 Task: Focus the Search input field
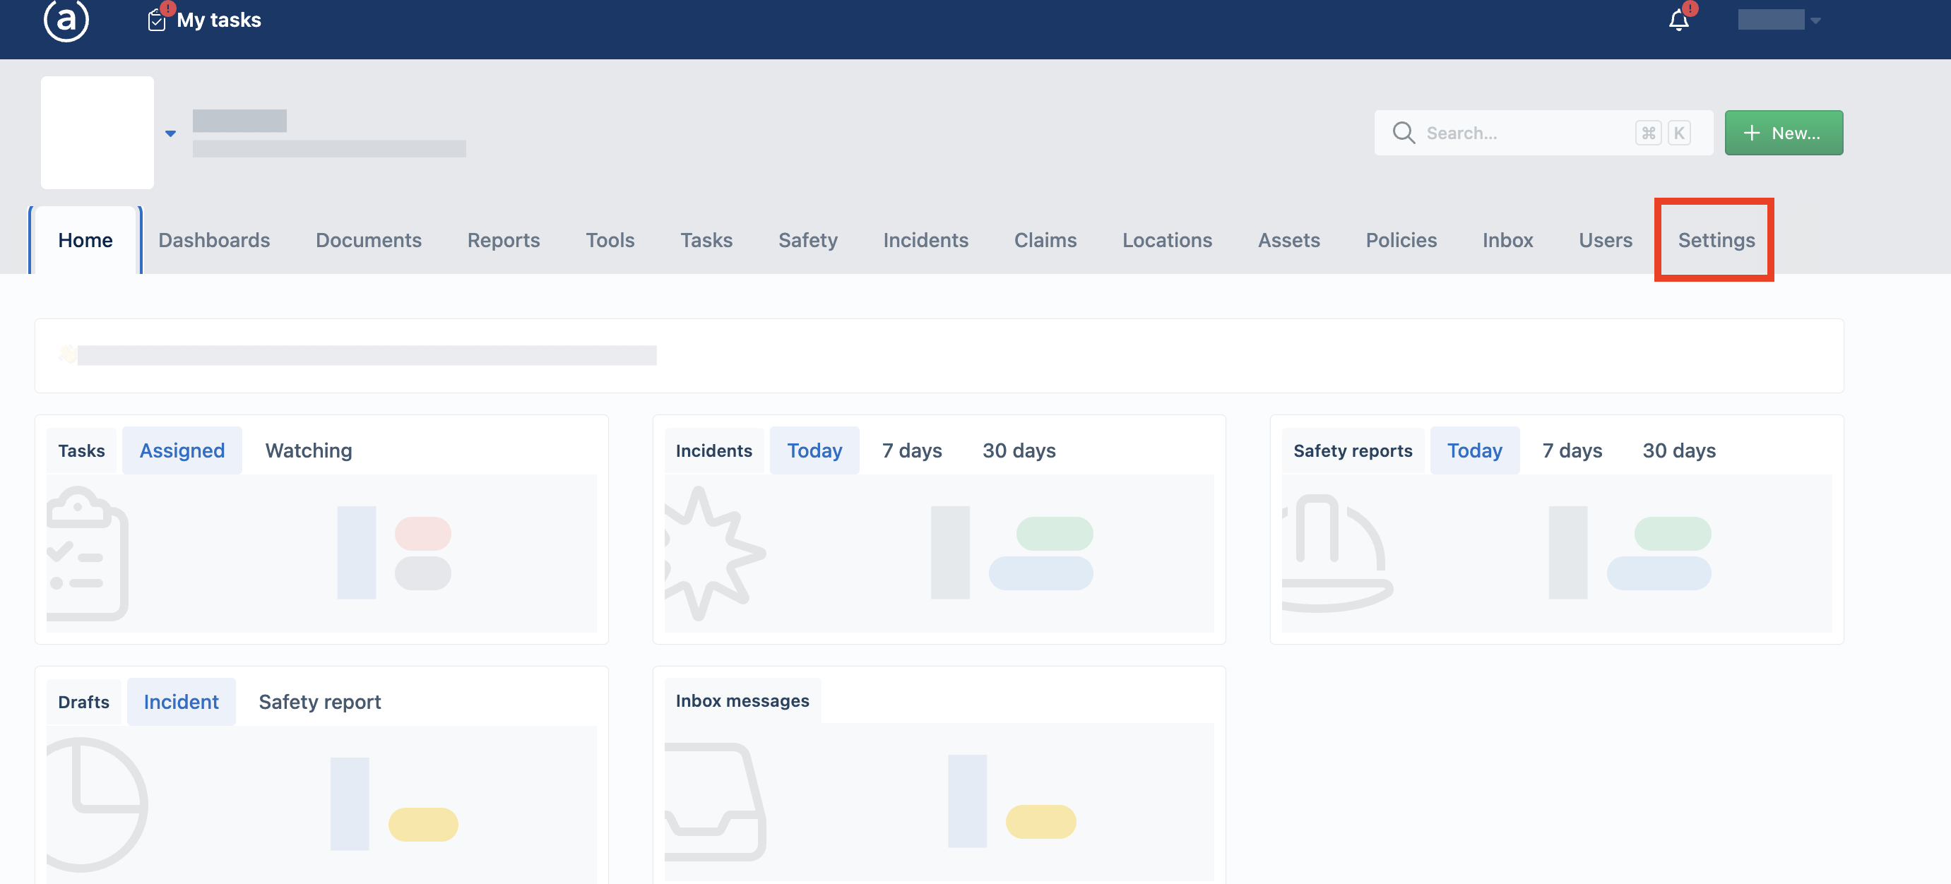click(x=1543, y=133)
